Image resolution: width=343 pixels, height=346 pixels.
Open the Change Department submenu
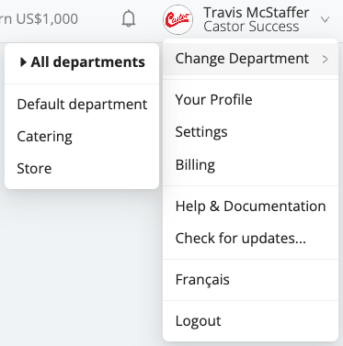coord(250,59)
